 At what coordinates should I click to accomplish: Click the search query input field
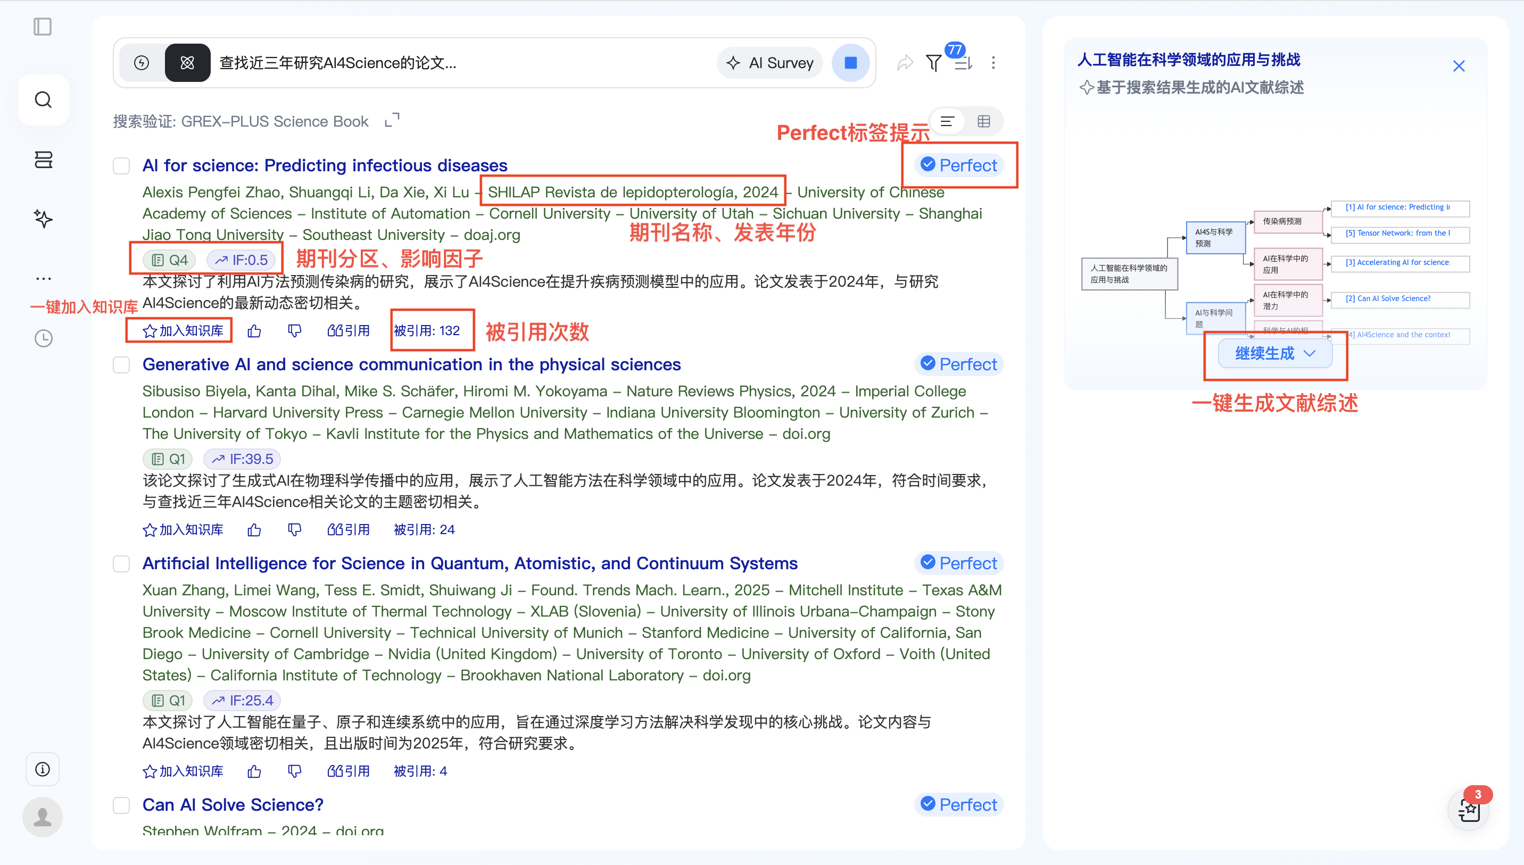click(x=463, y=62)
